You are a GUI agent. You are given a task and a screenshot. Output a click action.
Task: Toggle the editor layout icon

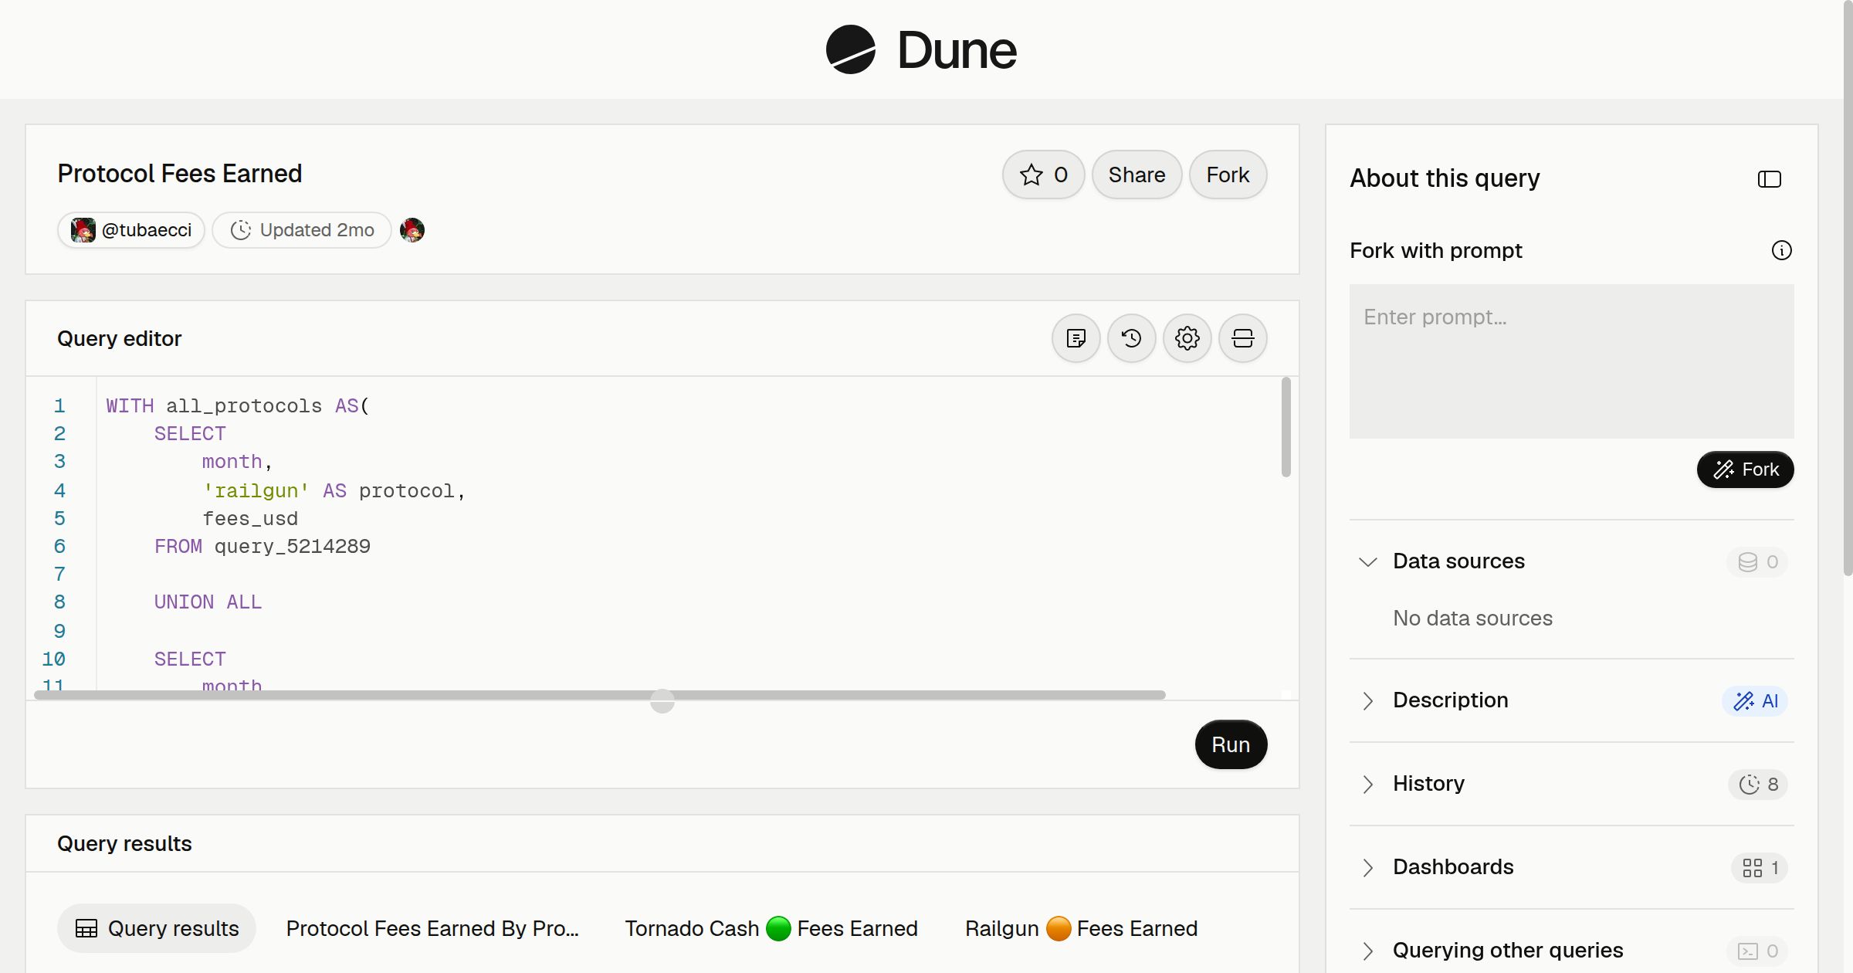pyautogui.click(x=1243, y=338)
